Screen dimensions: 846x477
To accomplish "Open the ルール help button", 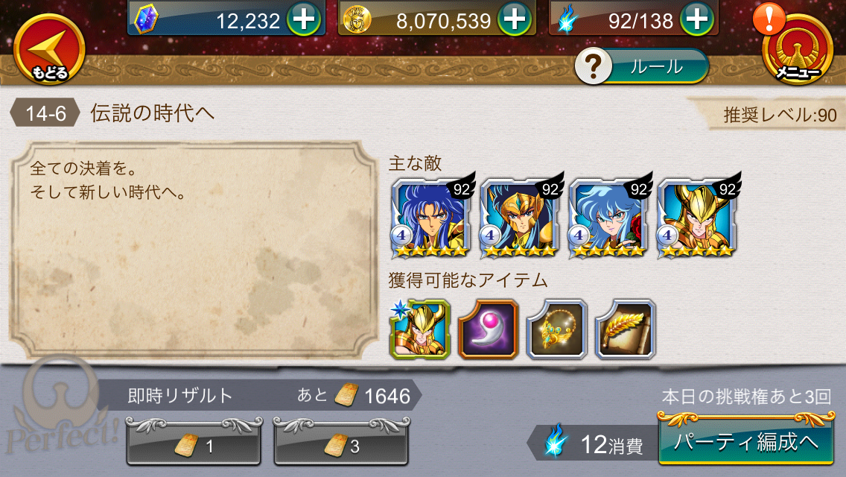I will click(641, 66).
